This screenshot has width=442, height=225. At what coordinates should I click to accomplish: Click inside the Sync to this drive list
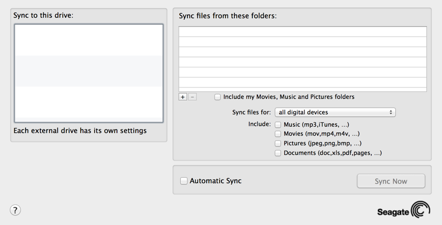(x=89, y=73)
